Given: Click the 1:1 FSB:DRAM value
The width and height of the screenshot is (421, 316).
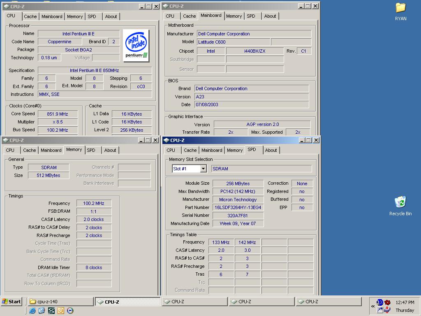Looking at the screenshot, I should pyautogui.click(x=94, y=211).
